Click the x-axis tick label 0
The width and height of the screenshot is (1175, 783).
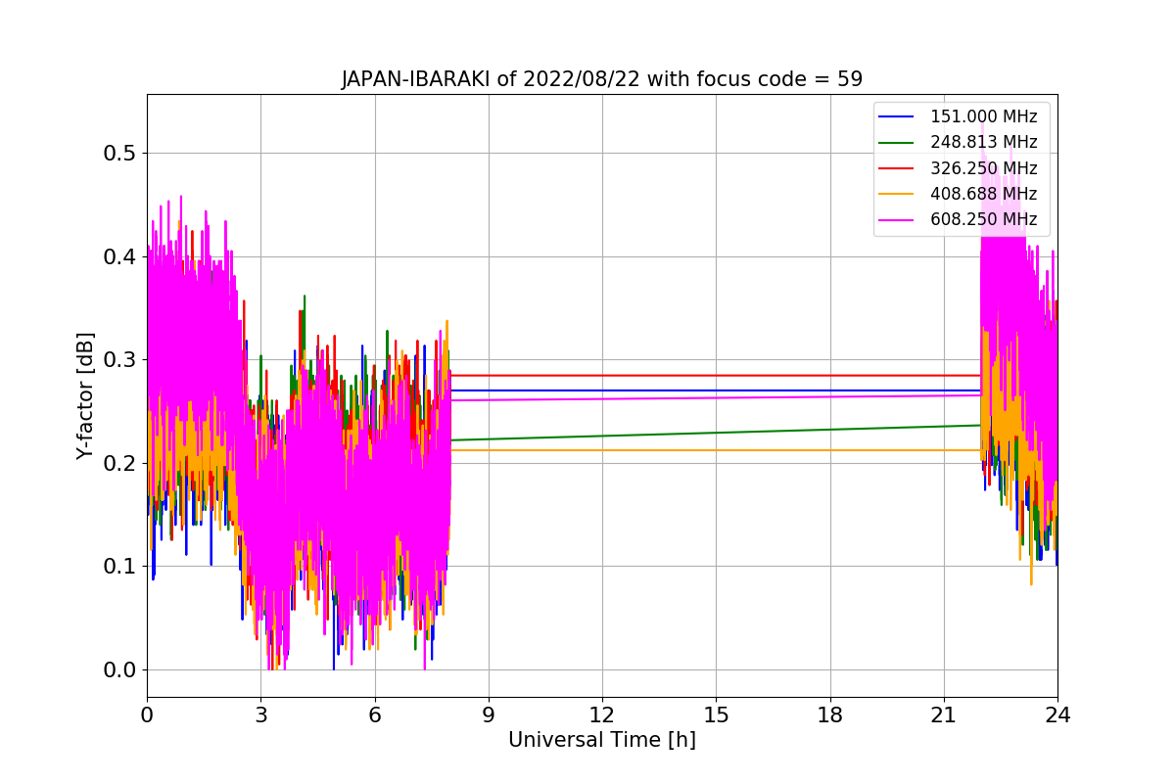pos(147,714)
